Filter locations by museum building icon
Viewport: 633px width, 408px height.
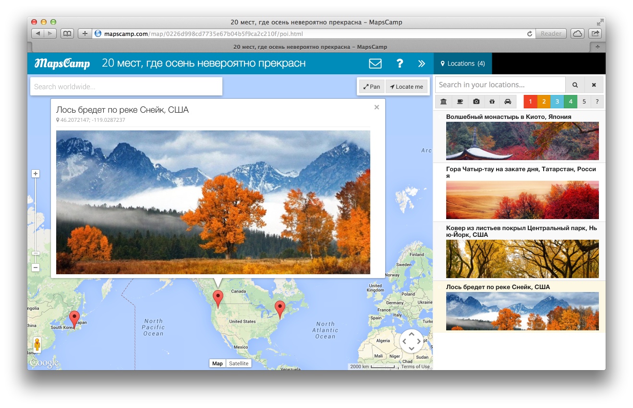[x=443, y=102]
